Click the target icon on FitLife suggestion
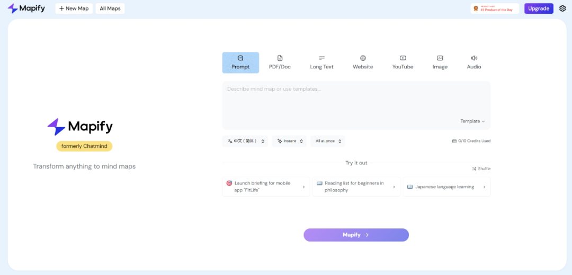 [229, 183]
